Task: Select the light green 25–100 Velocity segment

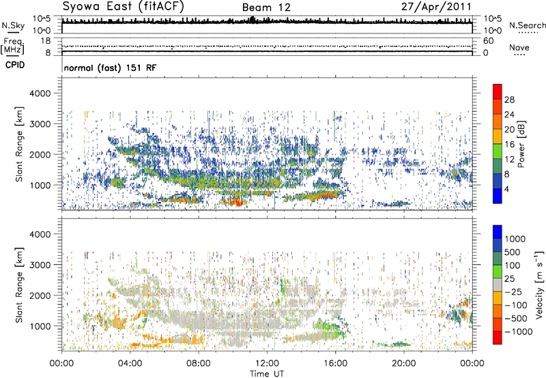Action: [x=498, y=272]
